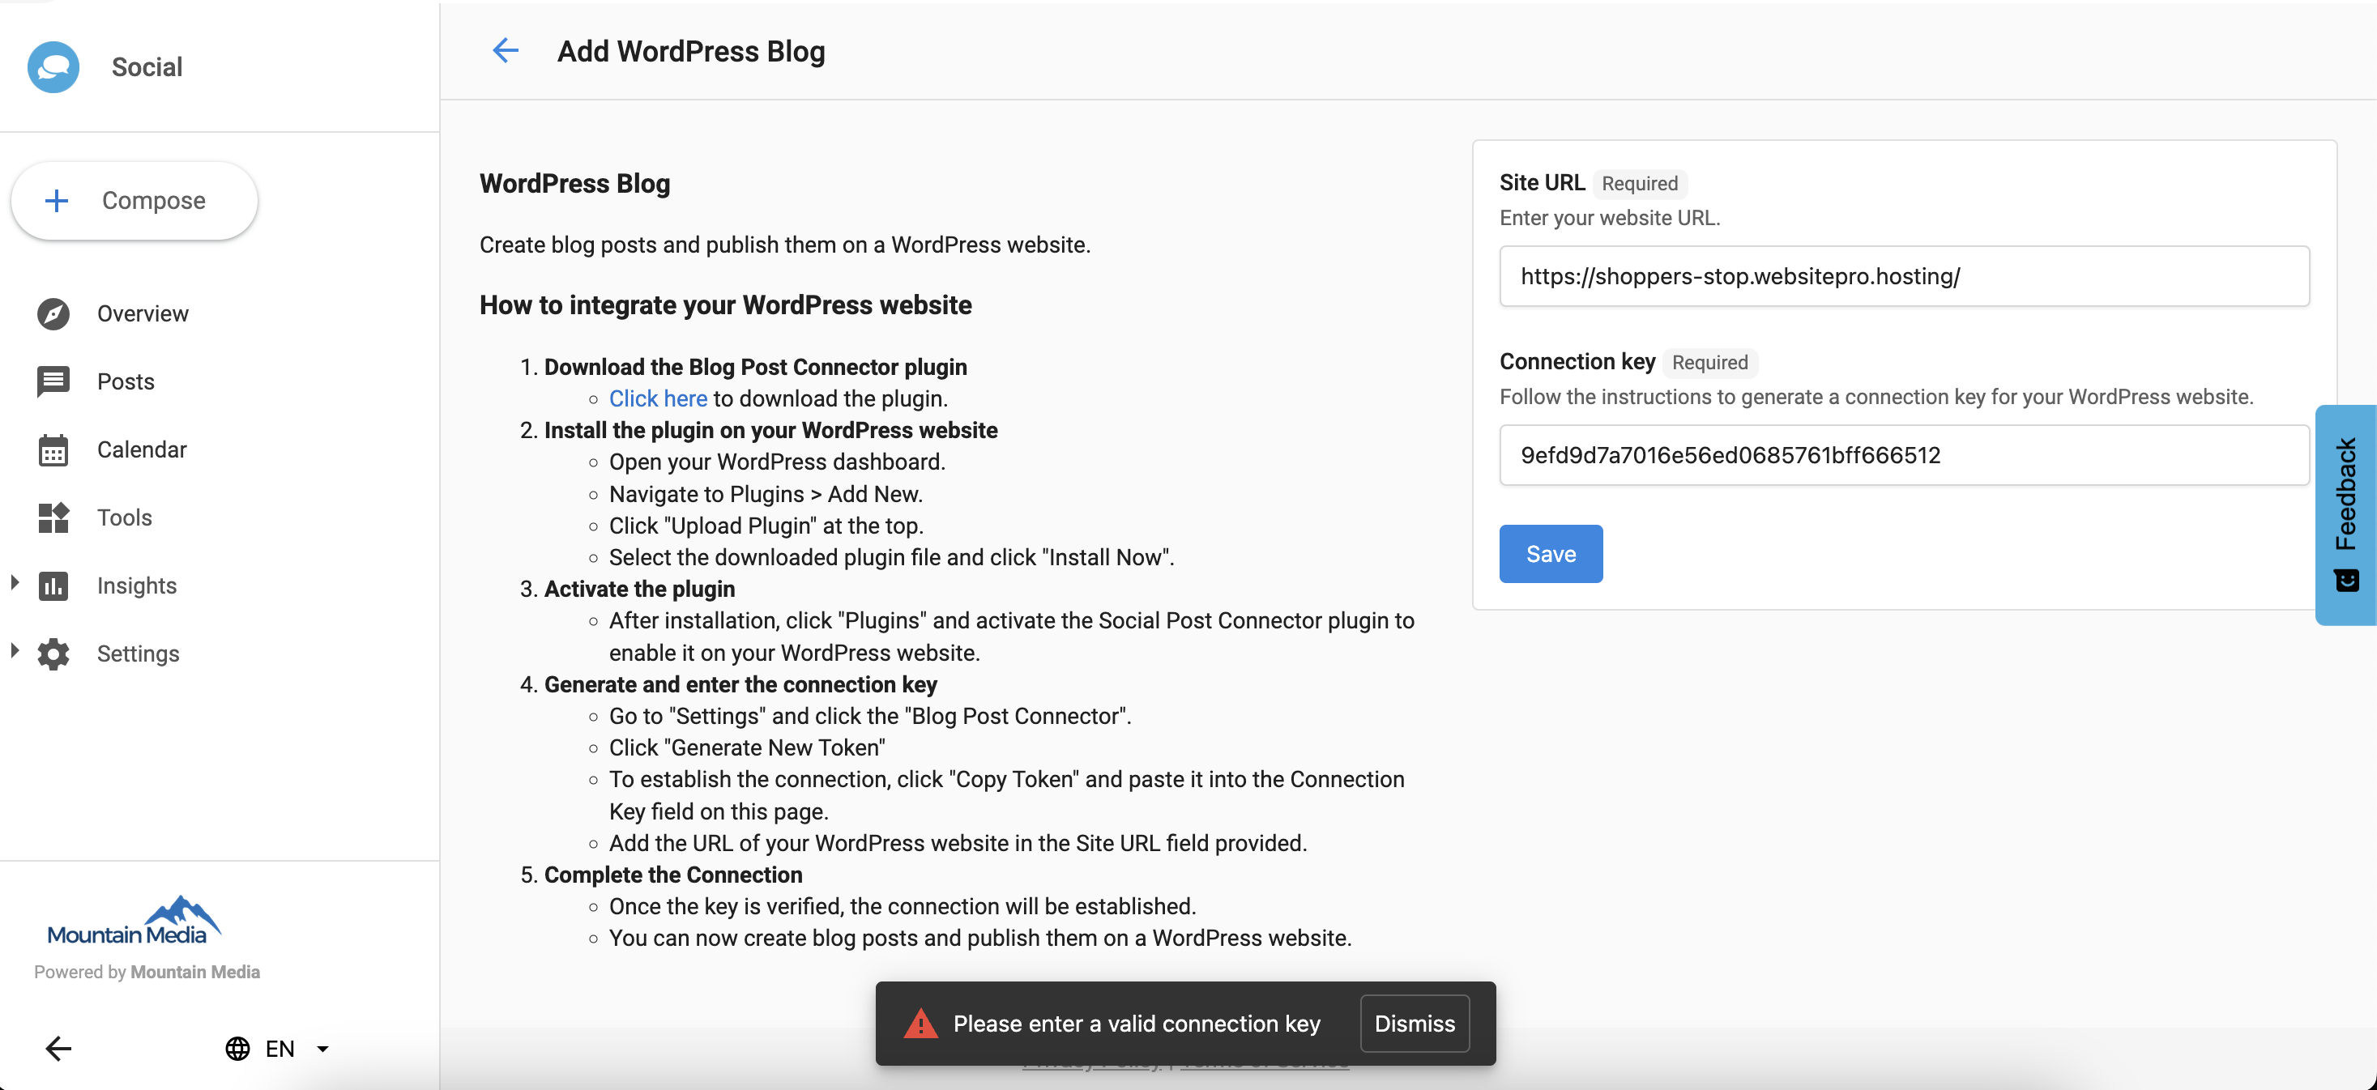Click the Compose plus icon

tap(58, 201)
